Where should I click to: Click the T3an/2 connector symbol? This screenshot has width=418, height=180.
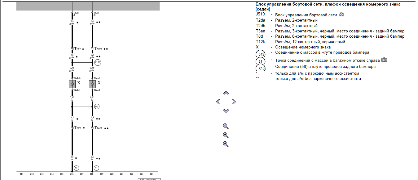92,128
